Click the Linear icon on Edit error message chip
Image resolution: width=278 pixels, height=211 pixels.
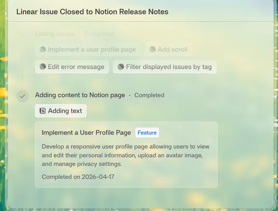[x=43, y=67]
